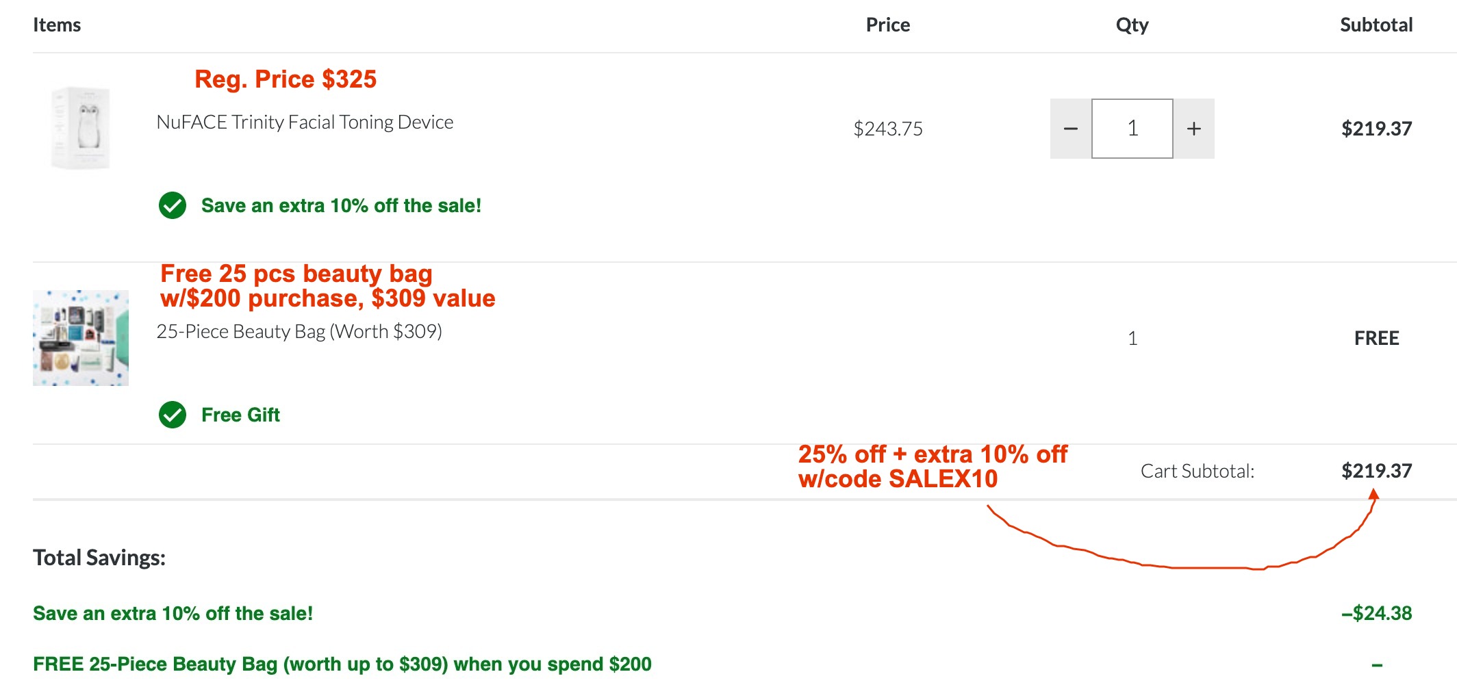Screen dimensions: 1457x698
Task: Decrease NuFACE quantity with the minus button
Action: point(1071,129)
